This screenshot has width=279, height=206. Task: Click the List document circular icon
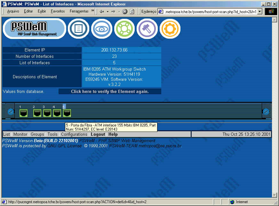(x=78, y=29)
